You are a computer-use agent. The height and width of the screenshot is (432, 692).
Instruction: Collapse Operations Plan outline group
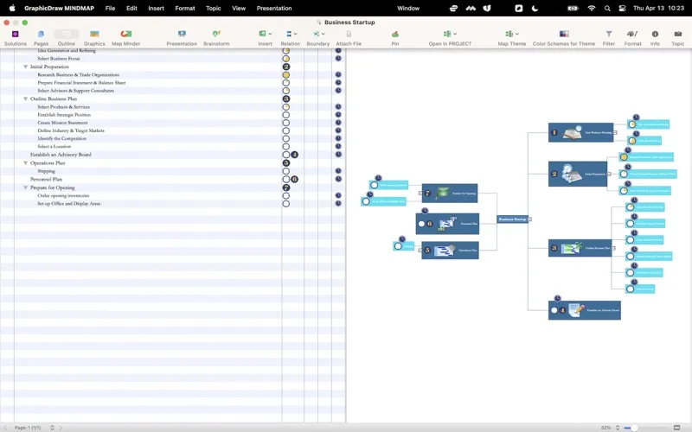click(26, 163)
